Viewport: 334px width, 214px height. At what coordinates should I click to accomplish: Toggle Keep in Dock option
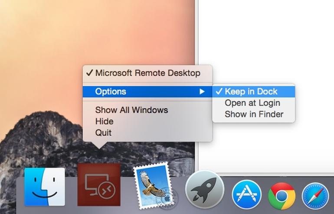pyautogui.click(x=254, y=92)
